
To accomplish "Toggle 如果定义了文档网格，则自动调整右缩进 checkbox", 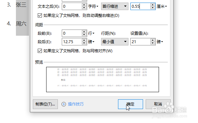I will pos(40,16).
